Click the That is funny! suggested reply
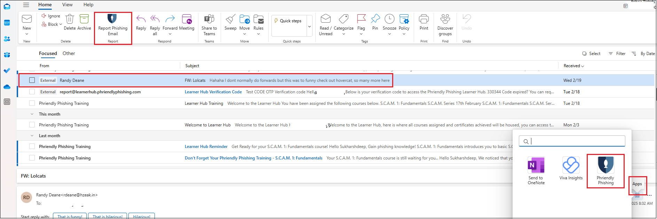 tap(70, 216)
